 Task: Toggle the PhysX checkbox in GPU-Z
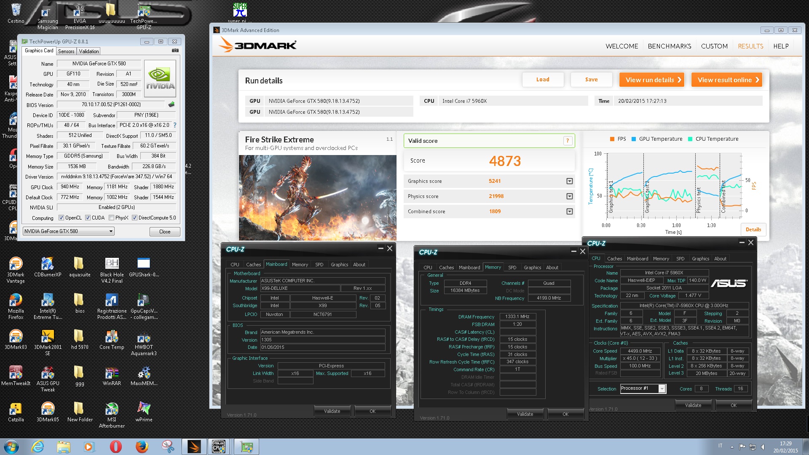tap(112, 218)
